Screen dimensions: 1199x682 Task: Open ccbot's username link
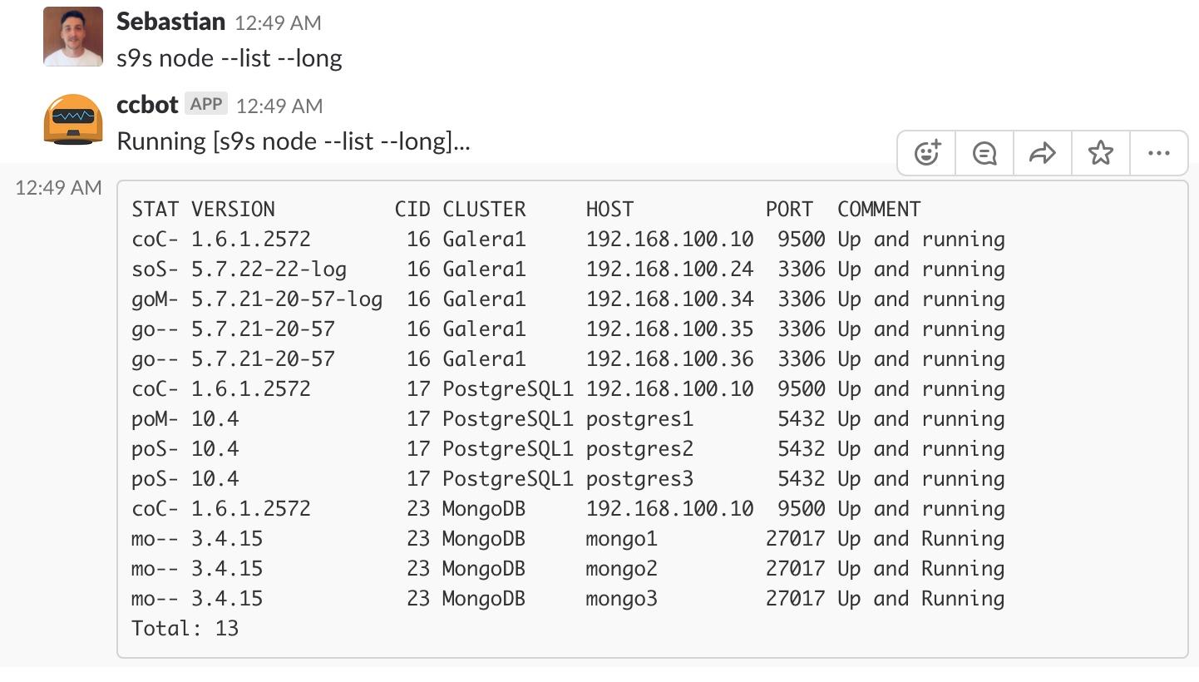click(147, 105)
